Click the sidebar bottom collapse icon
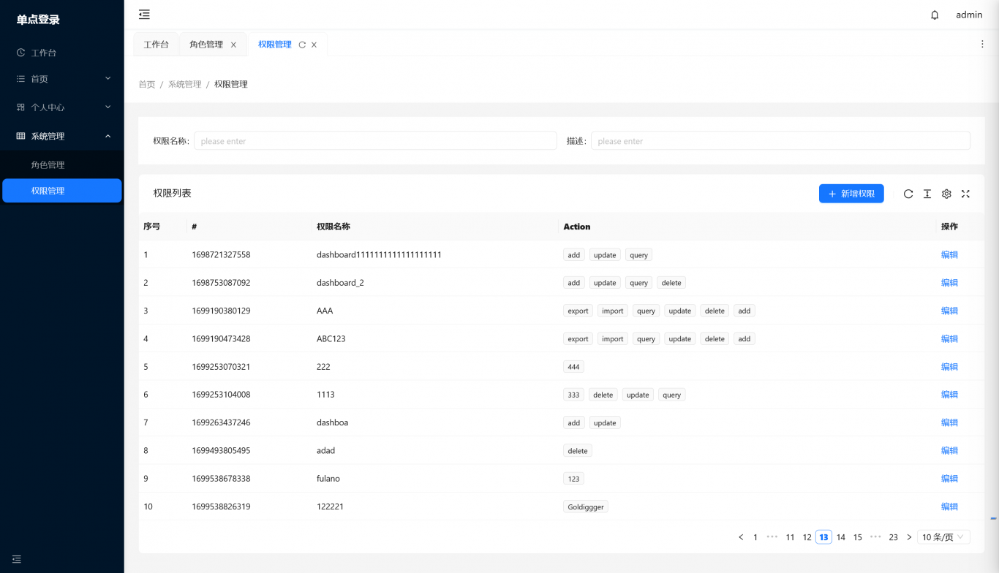 tap(17, 559)
